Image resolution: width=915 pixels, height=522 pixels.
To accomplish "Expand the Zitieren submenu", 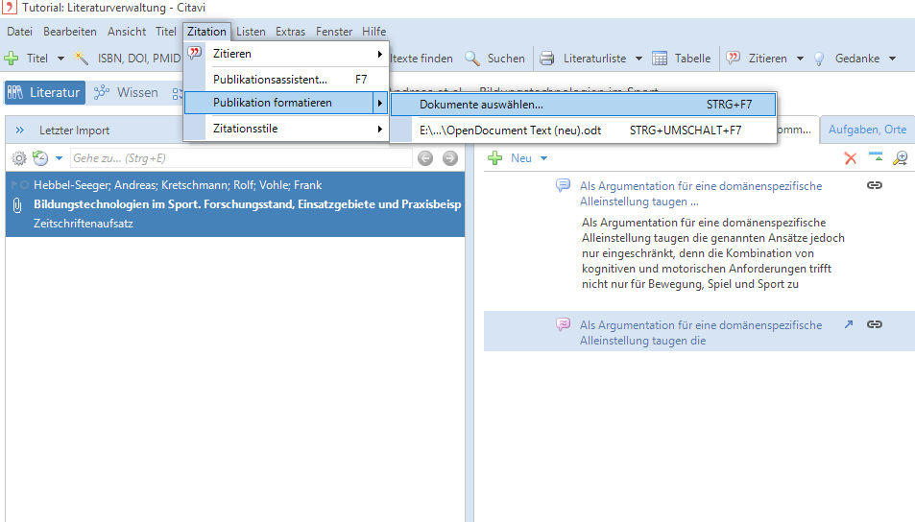I will 379,54.
